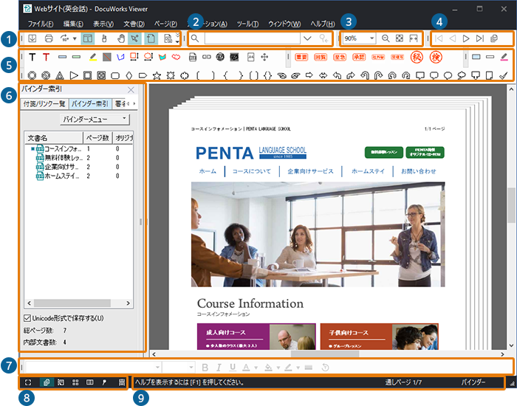517x406 pixels.
Task: Open the 表示(V) menu
Action: tap(103, 24)
